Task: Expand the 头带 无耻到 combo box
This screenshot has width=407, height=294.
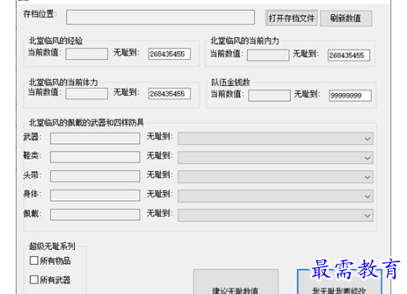Action: [x=276, y=177]
